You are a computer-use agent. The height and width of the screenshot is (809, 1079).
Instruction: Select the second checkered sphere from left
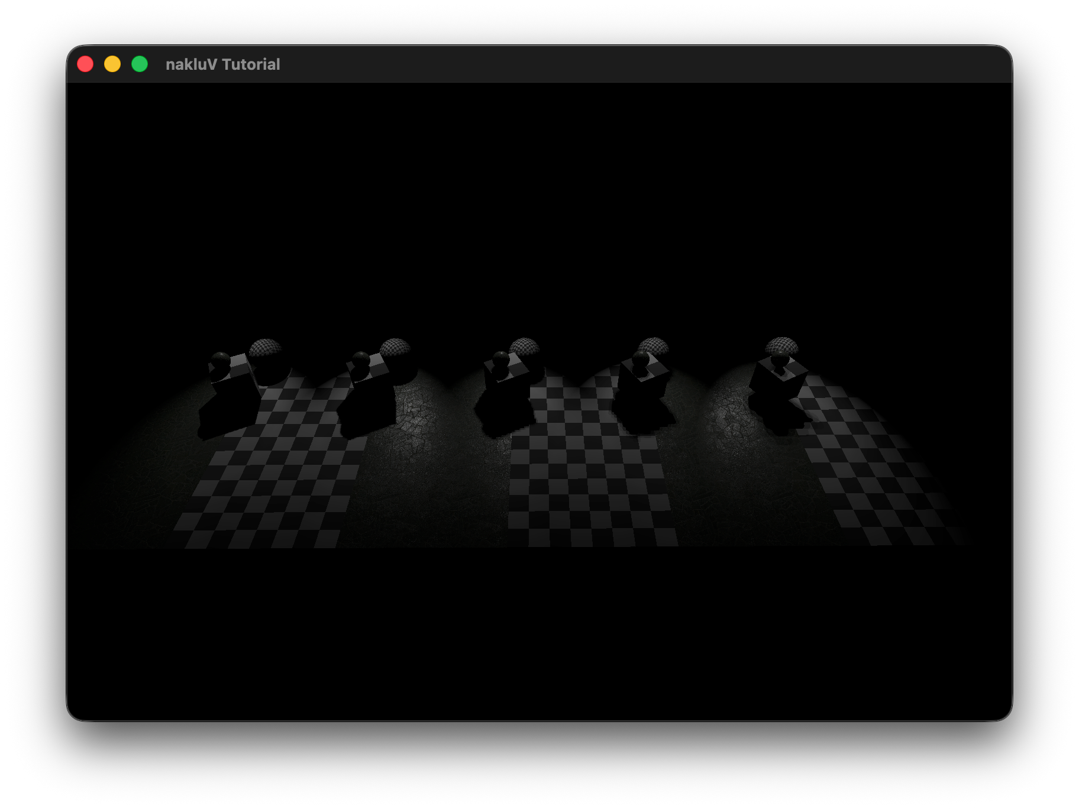click(395, 347)
